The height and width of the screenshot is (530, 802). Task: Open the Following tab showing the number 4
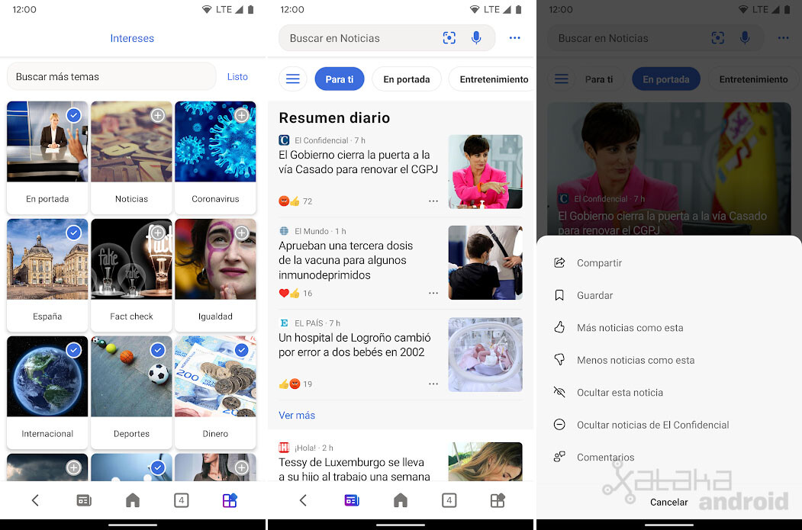(x=449, y=500)
